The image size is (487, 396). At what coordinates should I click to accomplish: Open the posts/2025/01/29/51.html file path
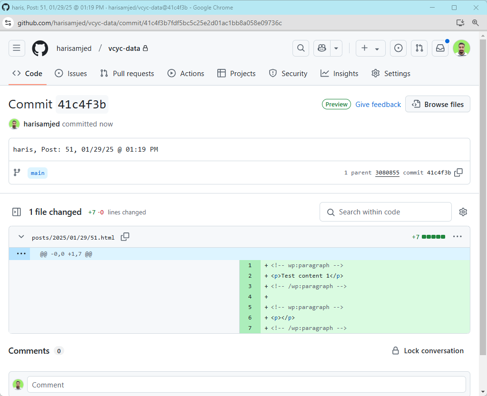[x=73, y=238]
